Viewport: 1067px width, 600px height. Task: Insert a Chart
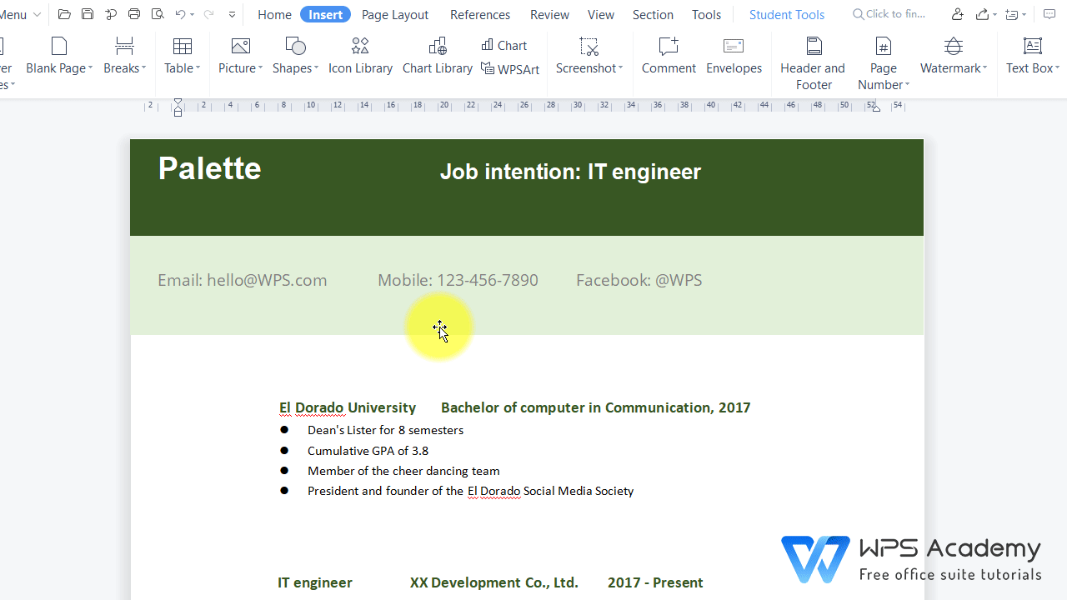tap(504, 45)
